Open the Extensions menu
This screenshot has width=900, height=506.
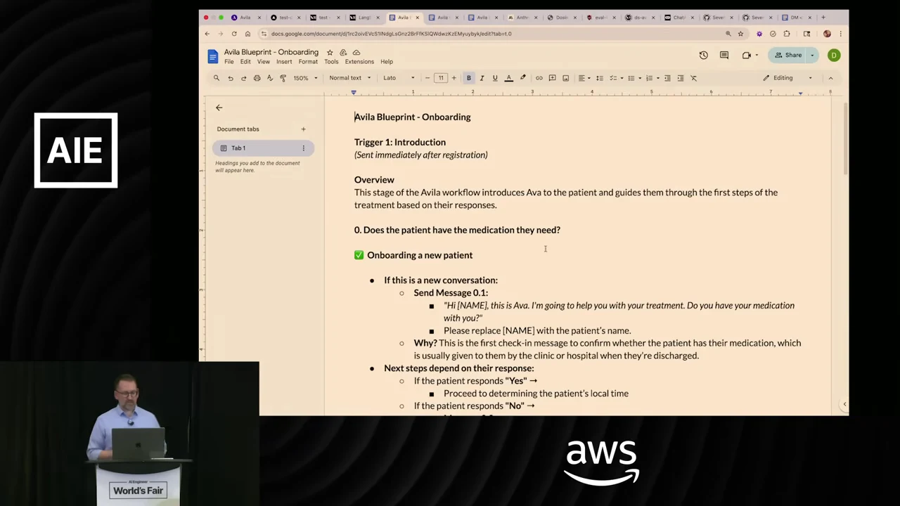(x=359, y=62)
